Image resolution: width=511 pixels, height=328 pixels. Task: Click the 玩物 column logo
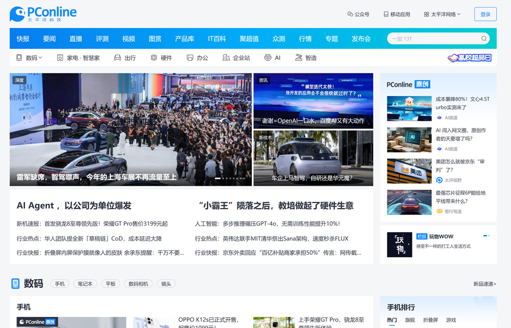click(x=400, y=245)
